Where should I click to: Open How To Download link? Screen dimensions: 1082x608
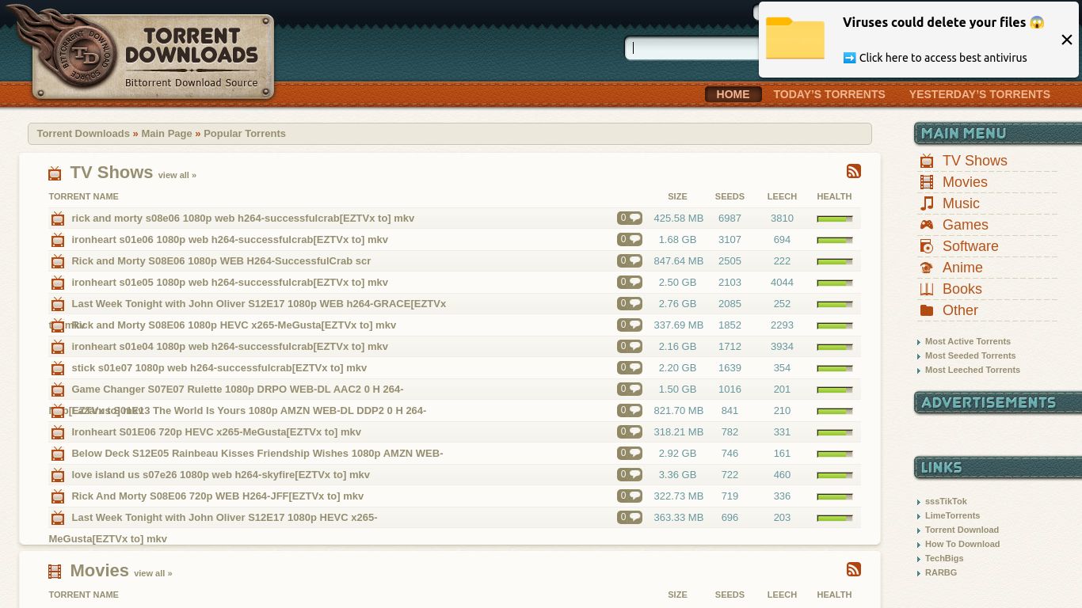click(x=962, y=545)
